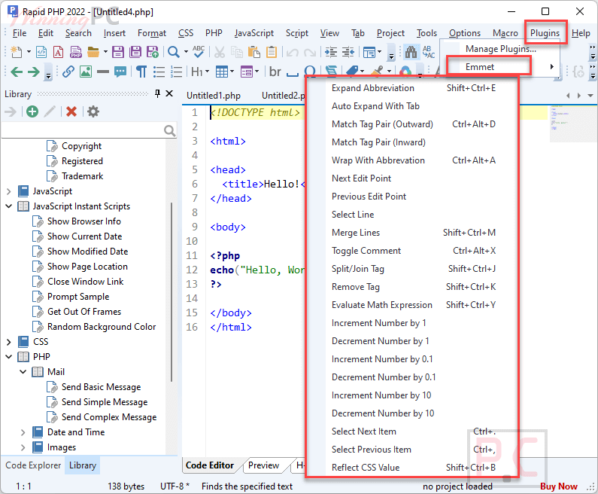This screenshot has height=494, width=598.
Task: Click Save and upload icon
Action: click(153, 51)
